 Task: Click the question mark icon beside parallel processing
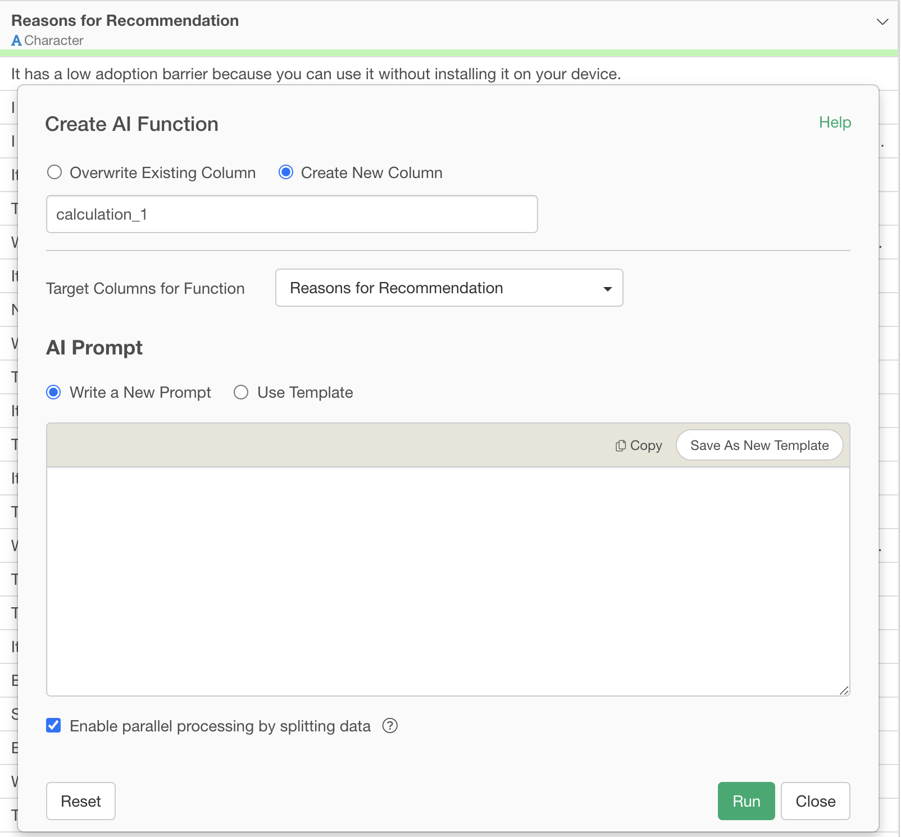[390, 726]
